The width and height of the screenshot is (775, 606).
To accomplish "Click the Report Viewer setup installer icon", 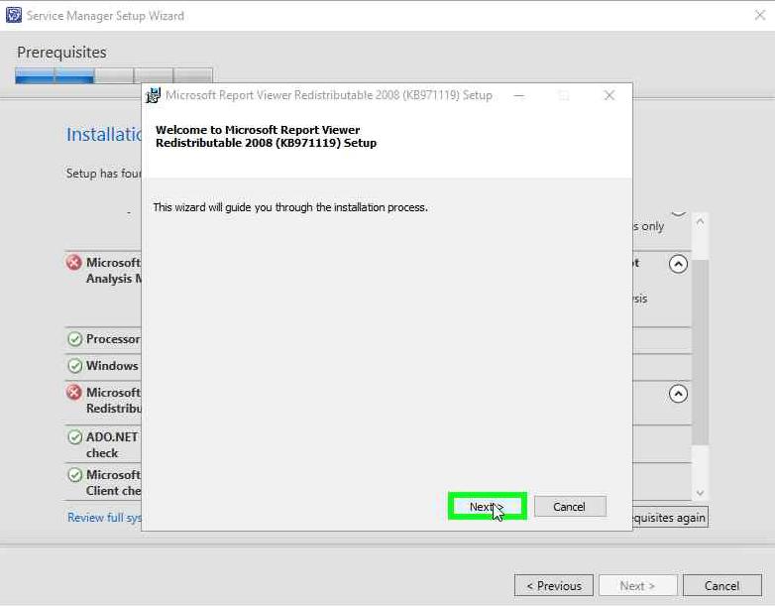I will pos(154,95).
